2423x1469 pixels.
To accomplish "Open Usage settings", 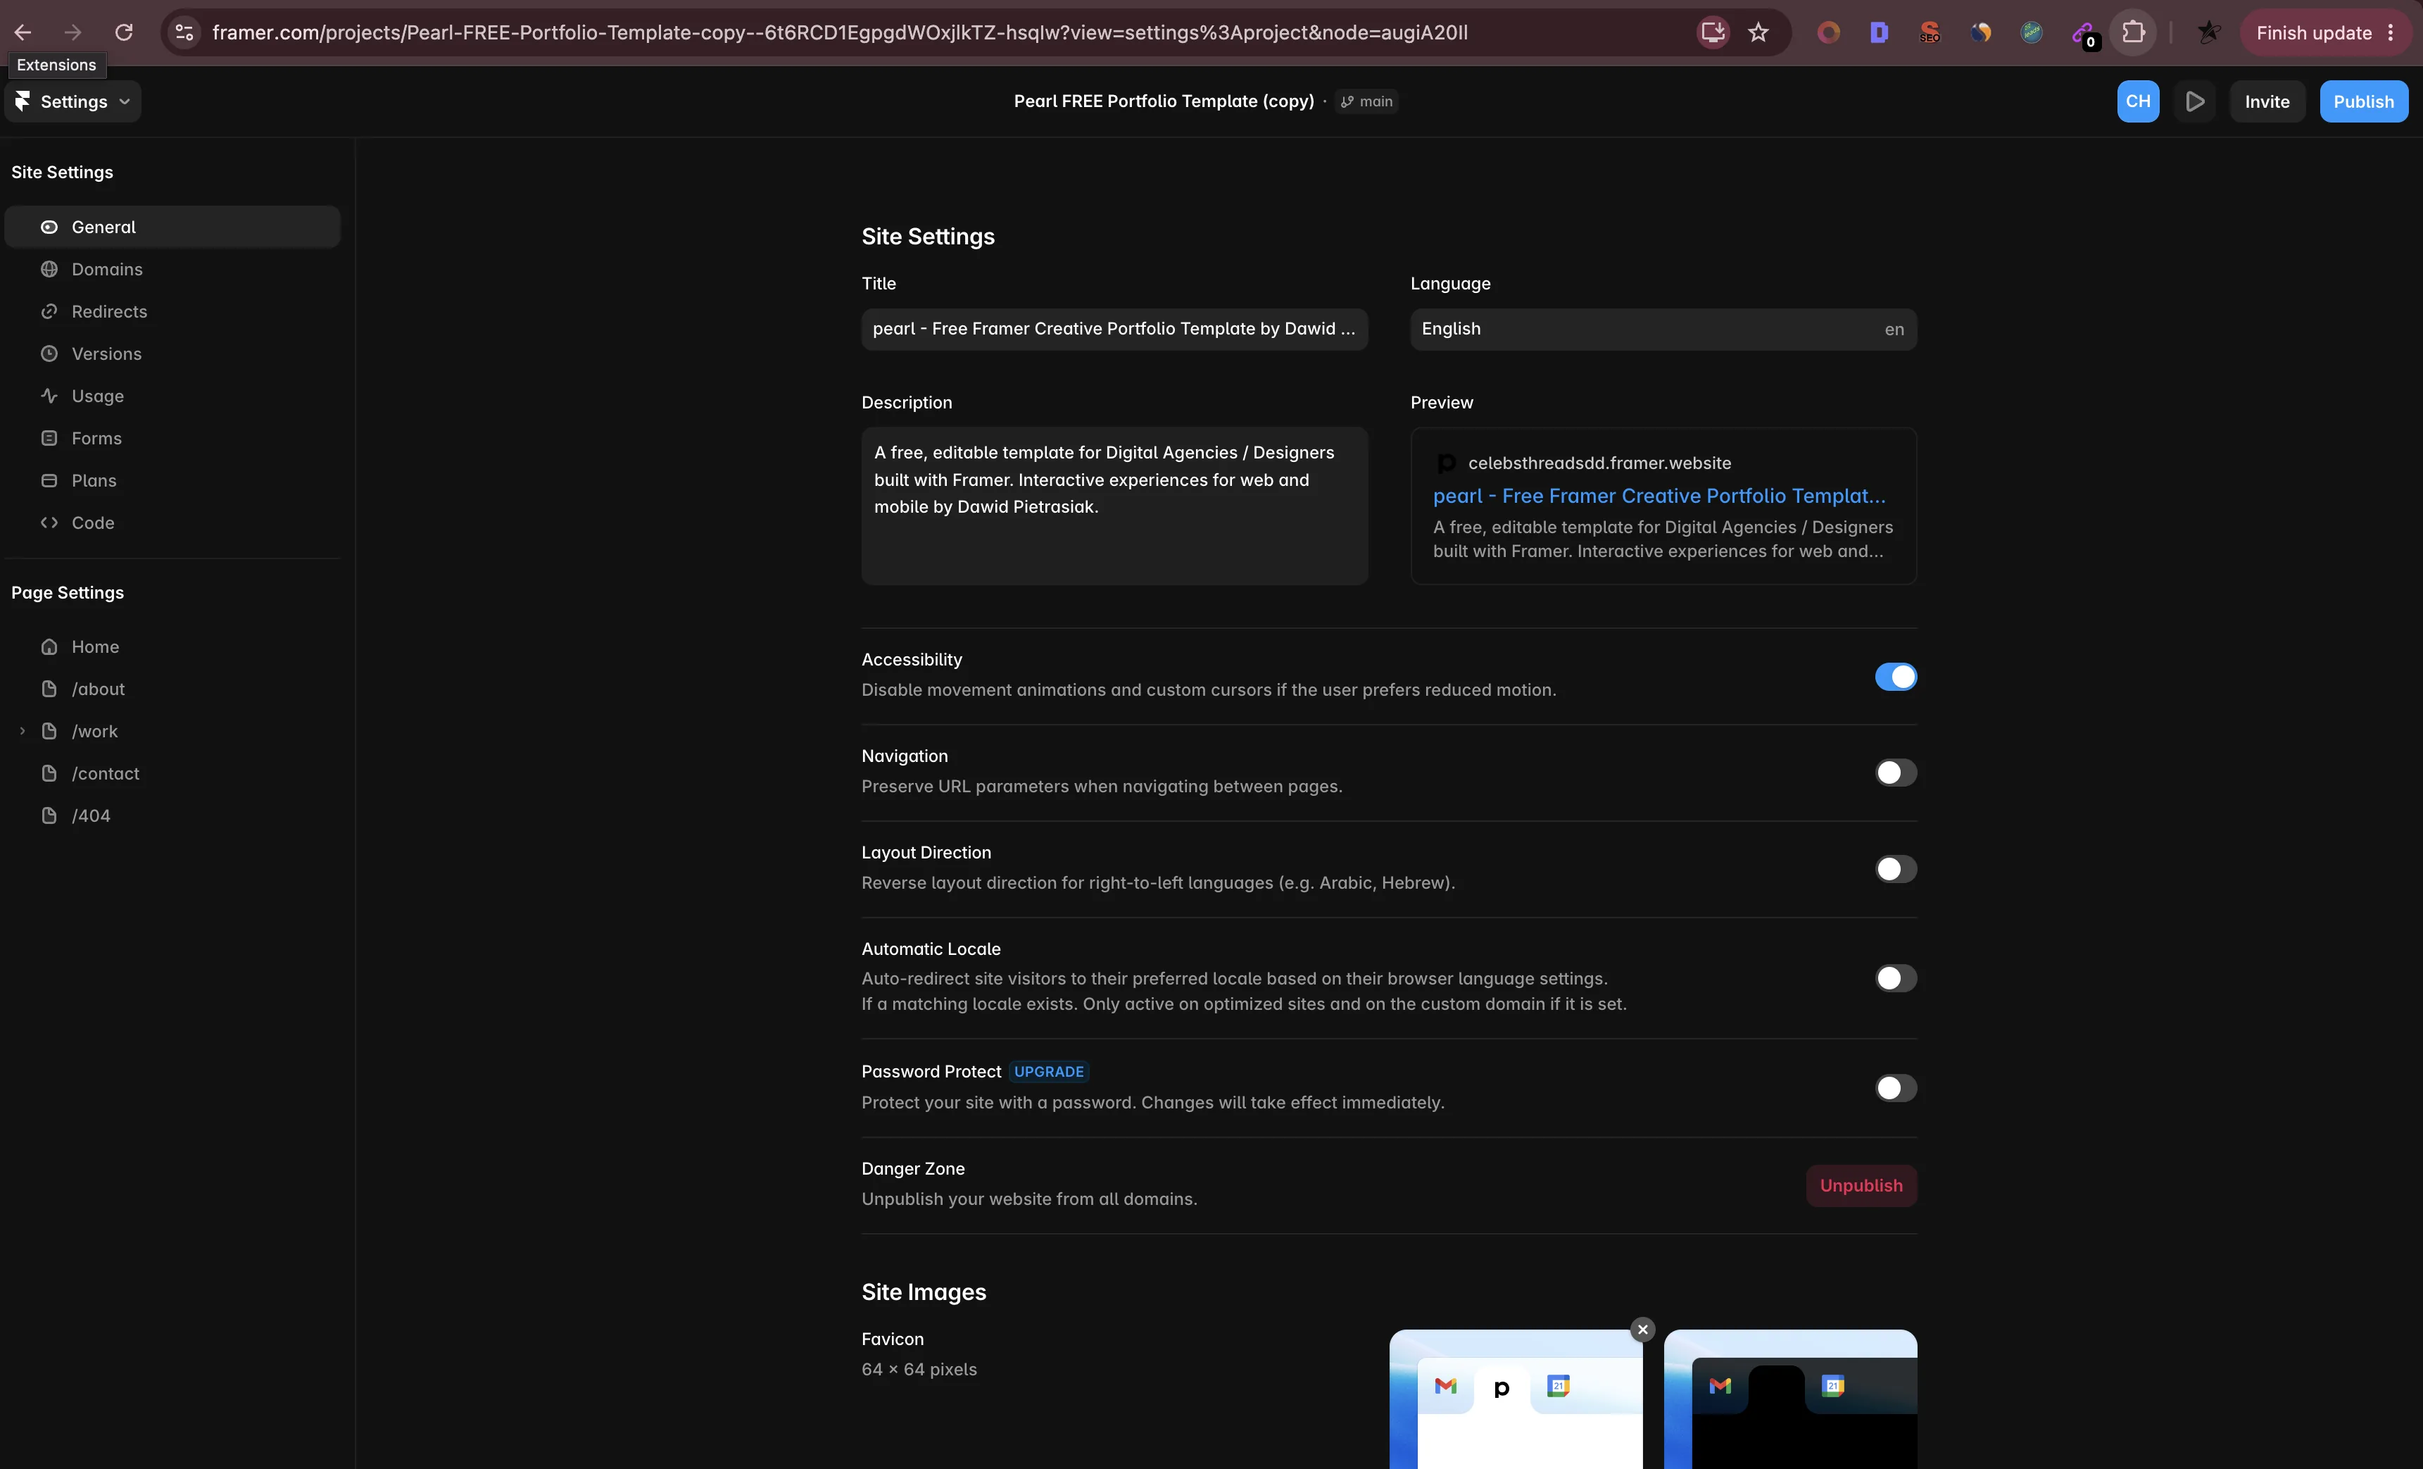I will click(172, 396).
